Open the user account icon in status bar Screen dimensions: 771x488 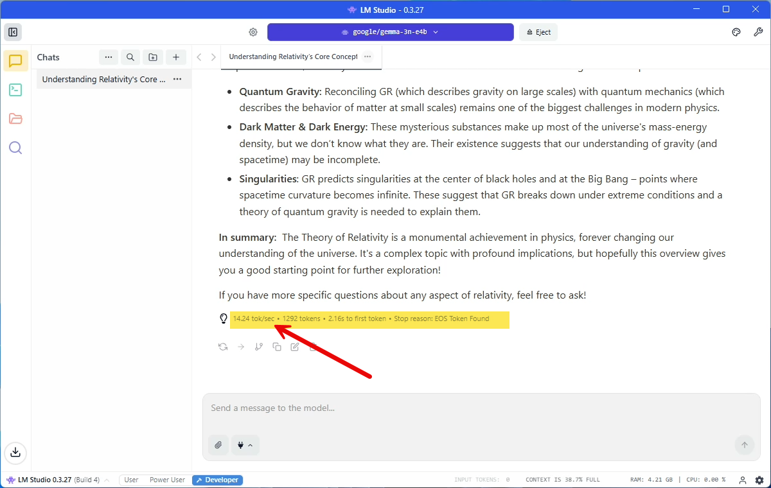pyautogui.click(x=743, y=480)
